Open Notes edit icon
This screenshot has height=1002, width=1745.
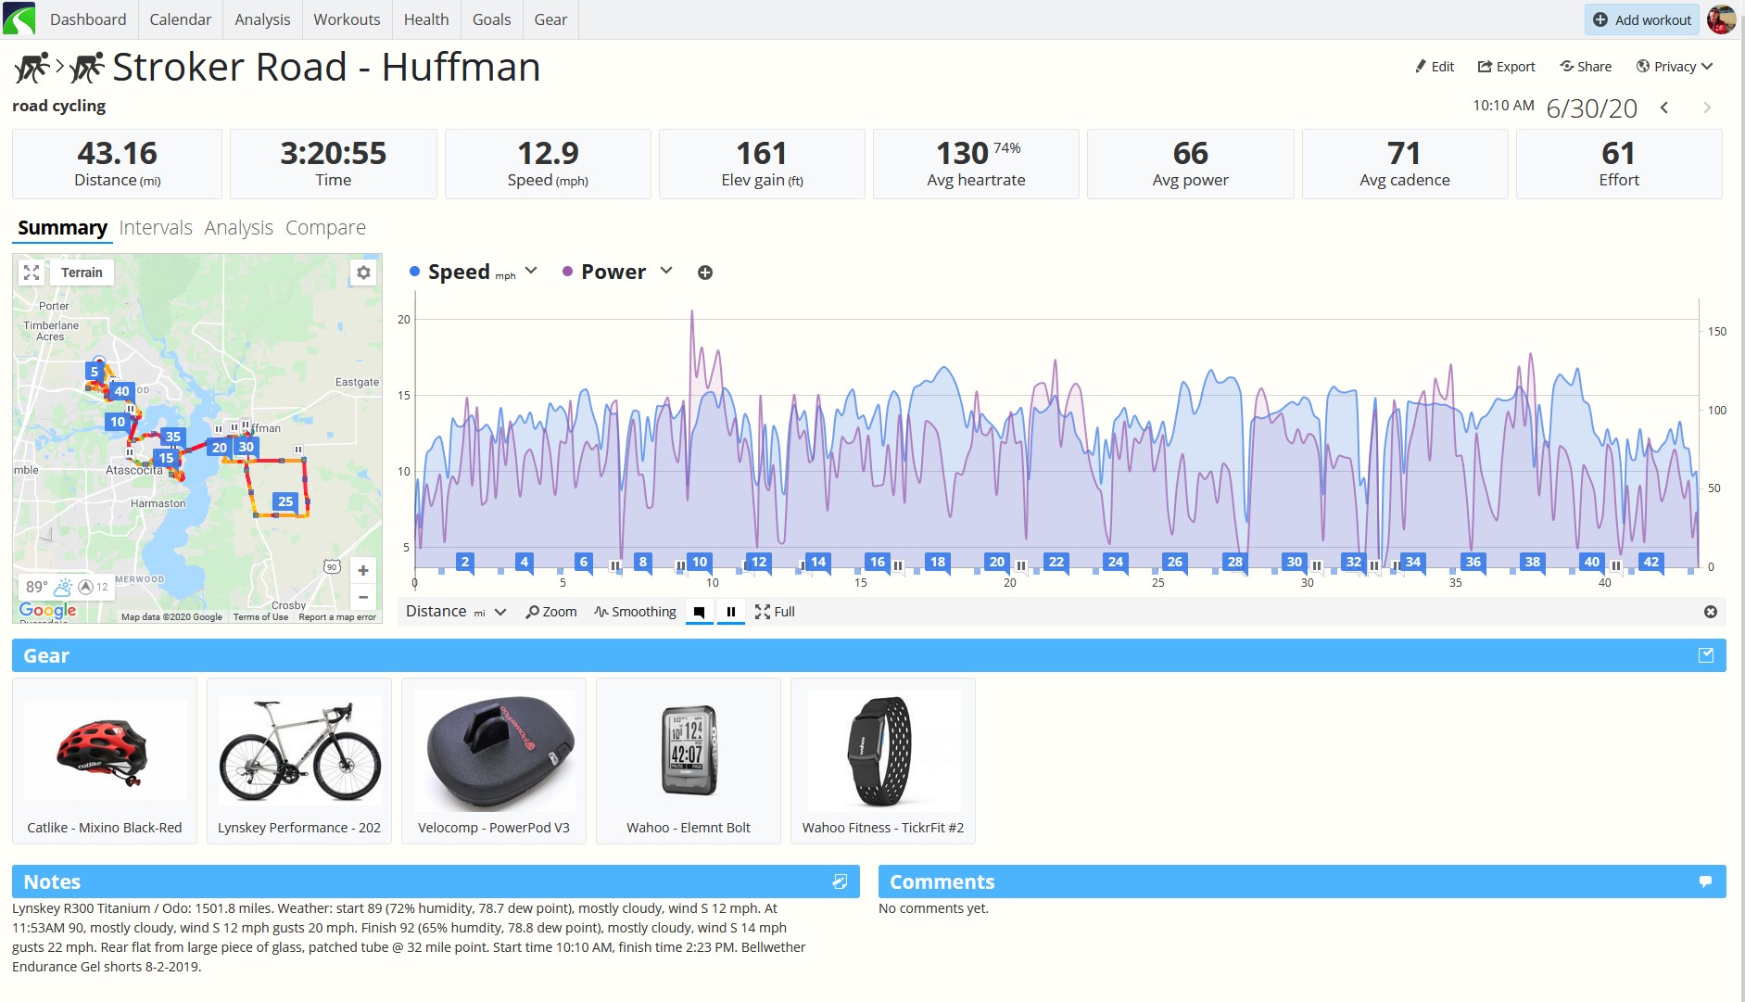point(840,882)
